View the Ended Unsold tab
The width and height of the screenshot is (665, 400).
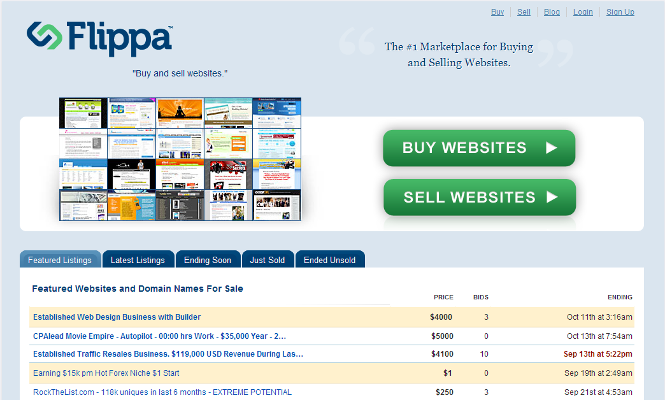[330, 260]
